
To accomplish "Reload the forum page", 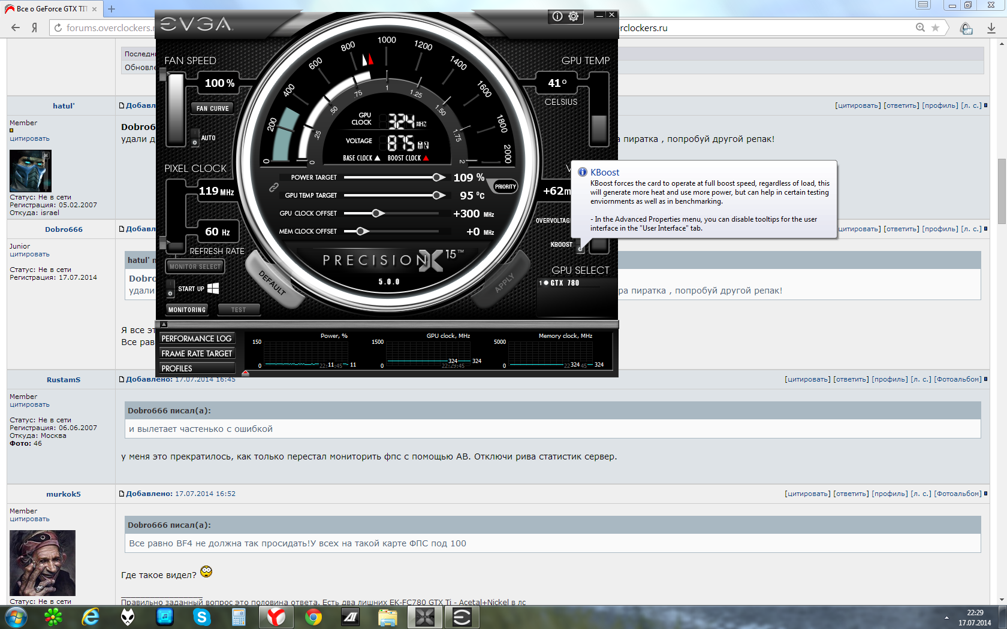I will (x=58, y=28).
